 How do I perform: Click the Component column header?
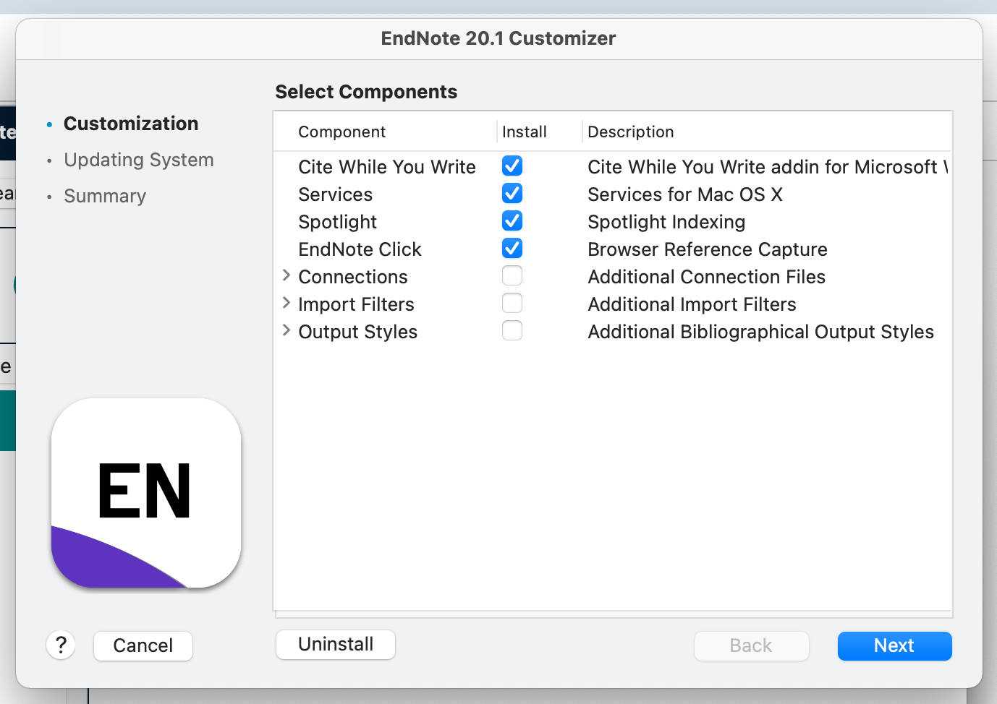(x=341, y=132)
